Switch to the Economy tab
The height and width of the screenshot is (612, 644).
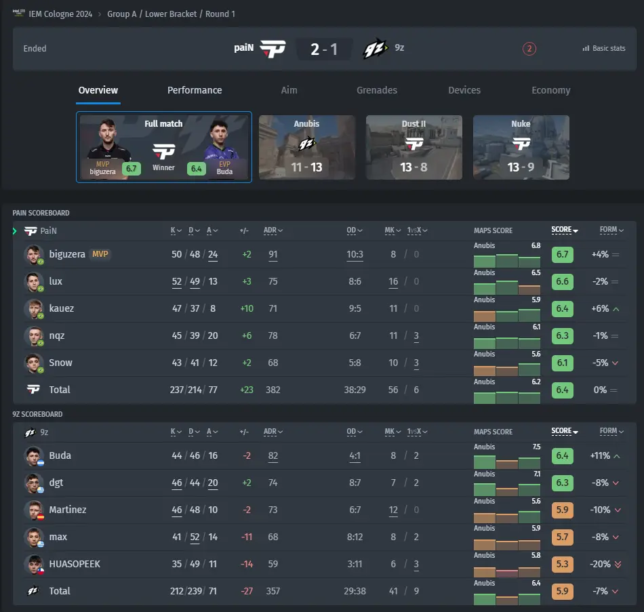(x=550, y=90)
